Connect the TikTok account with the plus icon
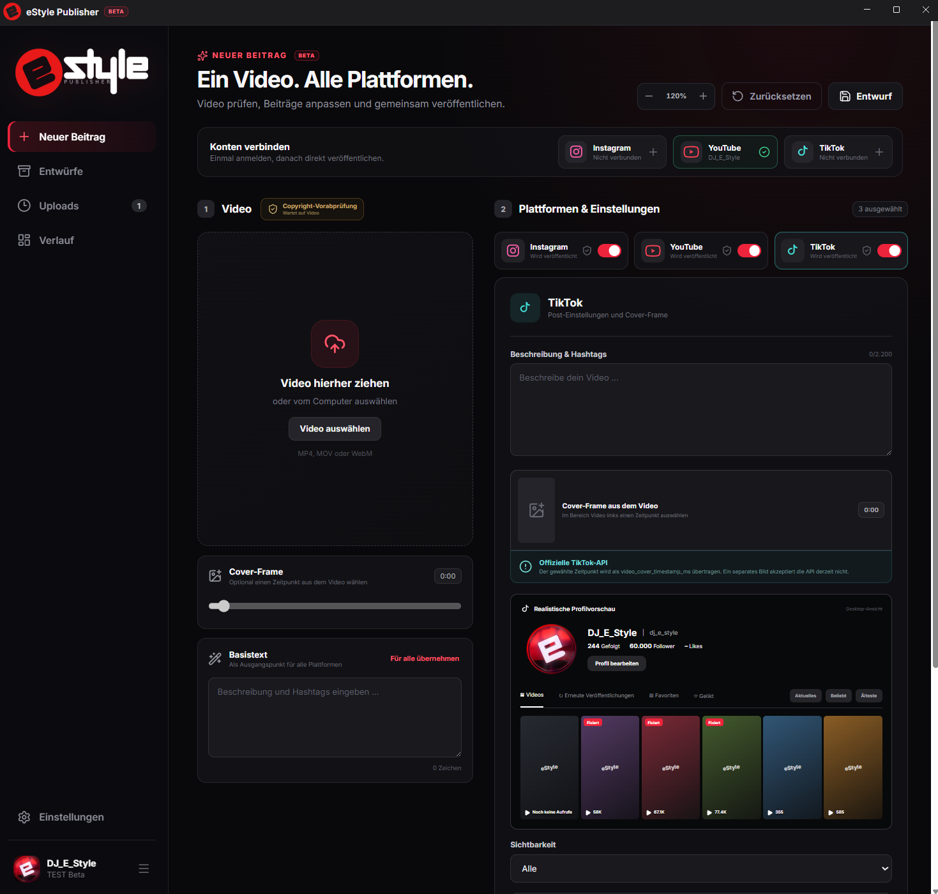Viewport: 938px width, 894px height. point(879,152)
